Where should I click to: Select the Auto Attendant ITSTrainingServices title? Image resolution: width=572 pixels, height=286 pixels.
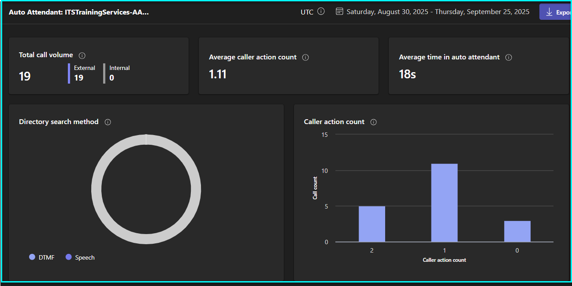coord(78,12)
